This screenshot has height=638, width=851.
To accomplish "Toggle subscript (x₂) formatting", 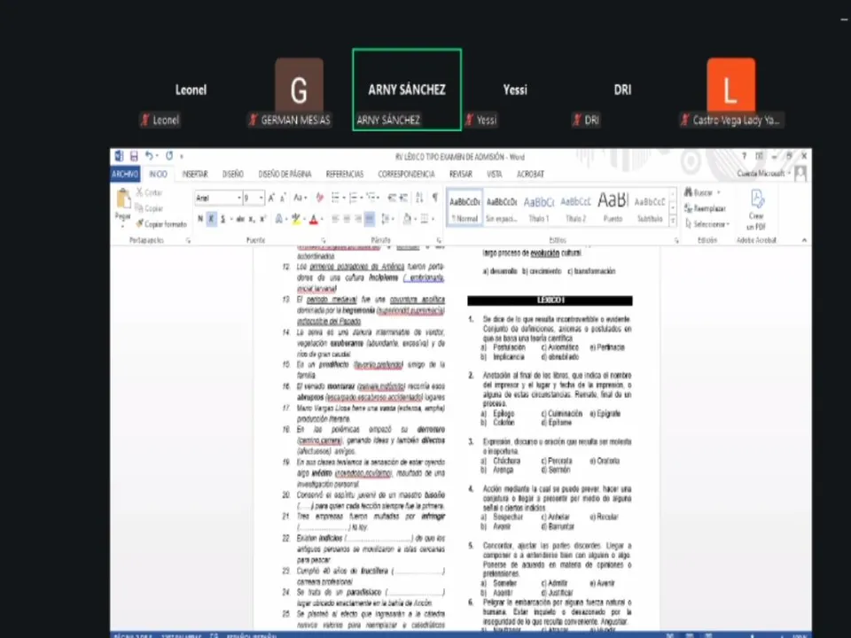I will click(x=251, y=219).
